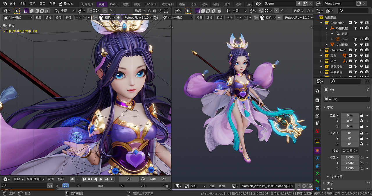372x196 pixels.
Task: Click the plus button next to 相机 in left viewport
Action: pyautogui.click(x=118, y=17)
